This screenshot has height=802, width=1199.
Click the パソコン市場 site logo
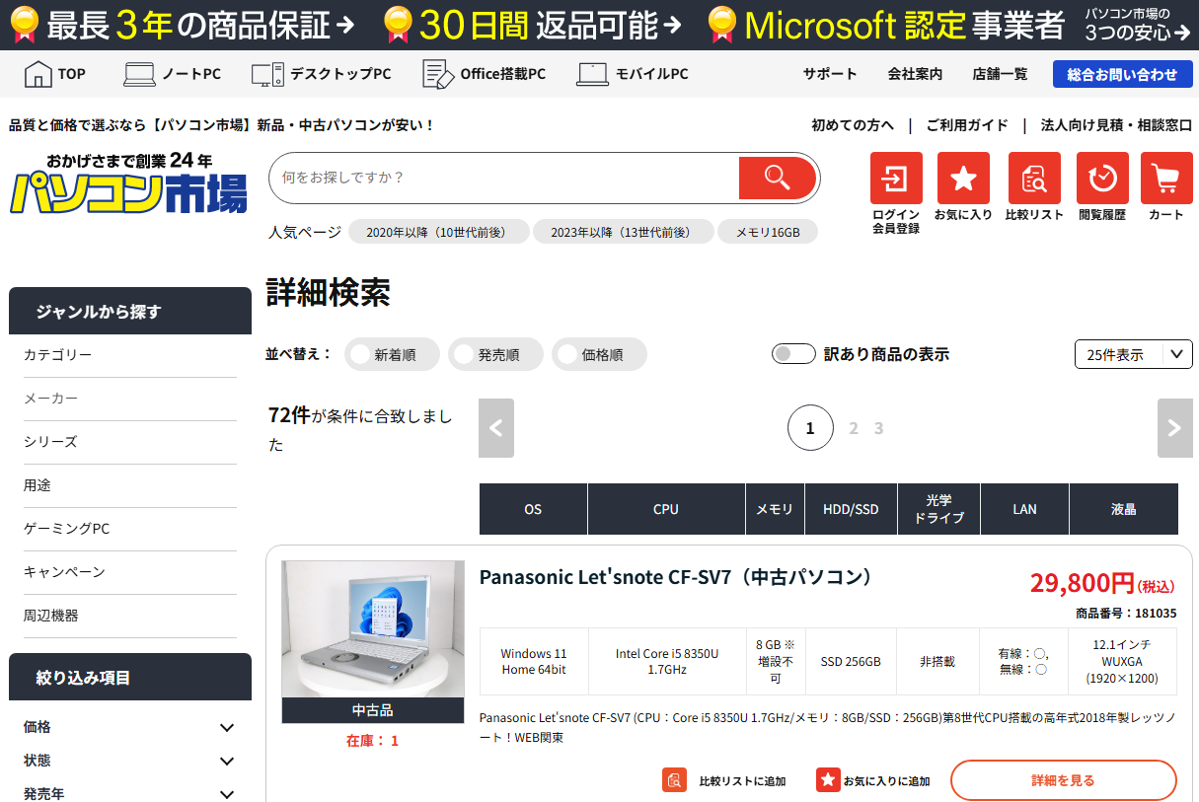(x=128, y=183)
